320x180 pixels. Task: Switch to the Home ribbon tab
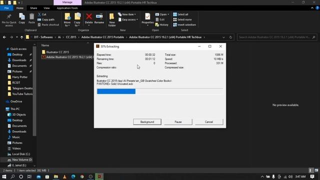pos(20,8)
